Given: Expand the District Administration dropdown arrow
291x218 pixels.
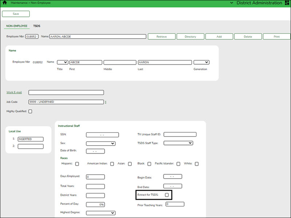Looking at the screenshot, I should click(x=232, y=3).
